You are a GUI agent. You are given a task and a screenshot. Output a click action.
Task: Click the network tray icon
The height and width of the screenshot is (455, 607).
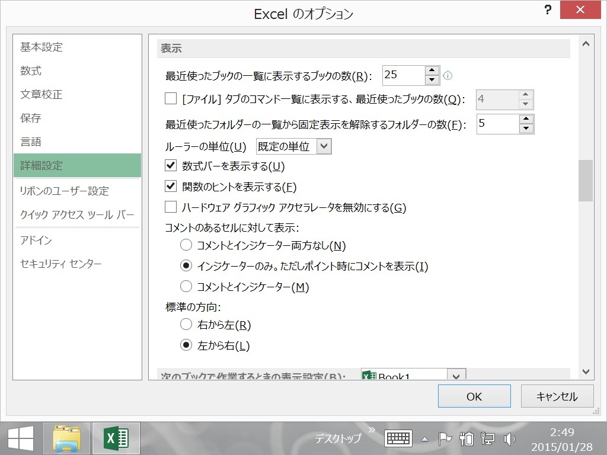pos(487,439)
